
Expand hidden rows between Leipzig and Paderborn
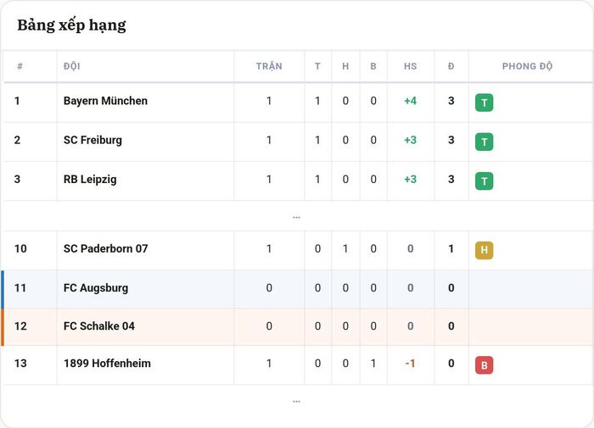coord(297,217)
